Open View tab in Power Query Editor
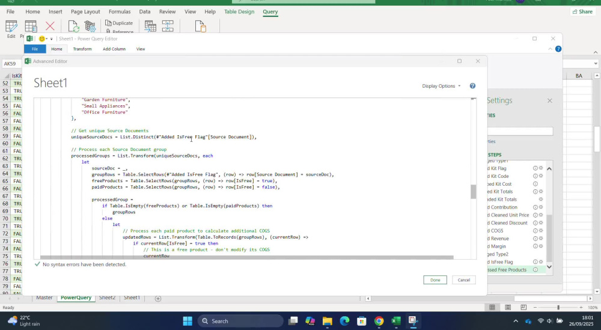Screen dimensions: 601x330 [x=141, y=49]
